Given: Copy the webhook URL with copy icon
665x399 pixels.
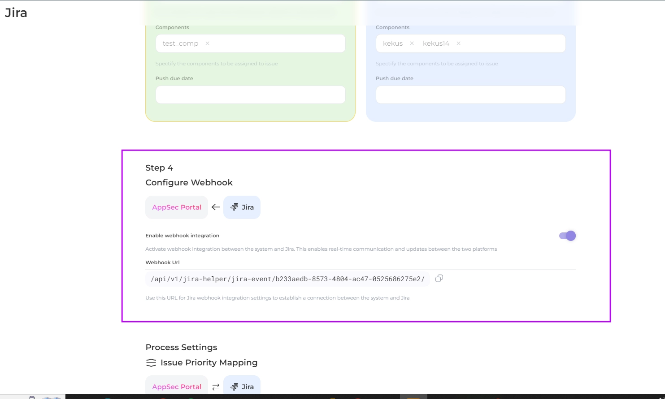Looking at the screenshot, I should (x=439, y=279).
